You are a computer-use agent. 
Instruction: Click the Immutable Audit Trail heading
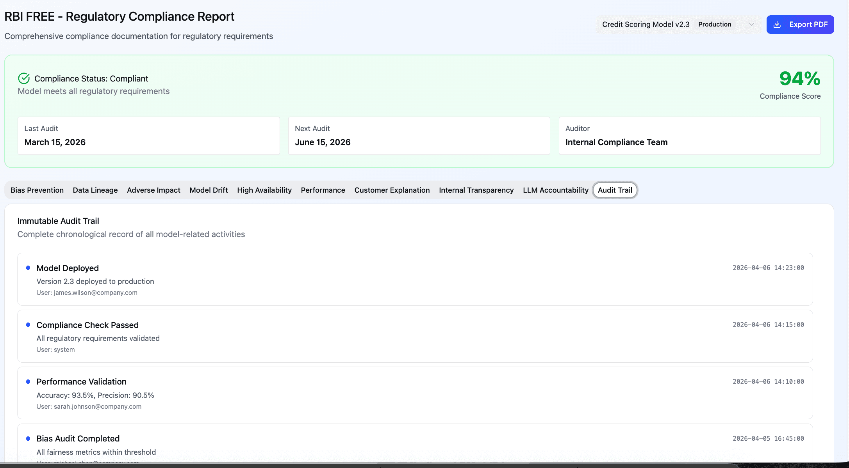click(x=58, y=221)
